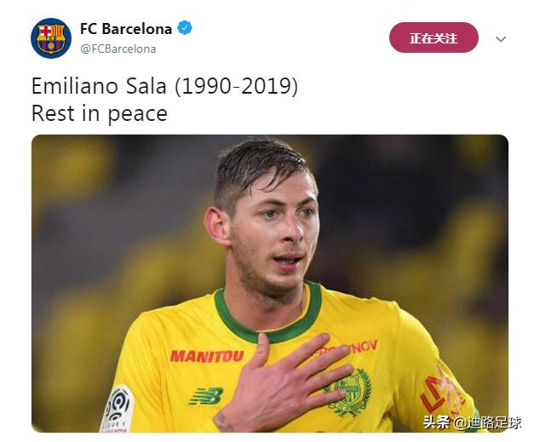Open the FC Barcelona display name
Viewport: 534px width, 442px height.
[126, 29]
